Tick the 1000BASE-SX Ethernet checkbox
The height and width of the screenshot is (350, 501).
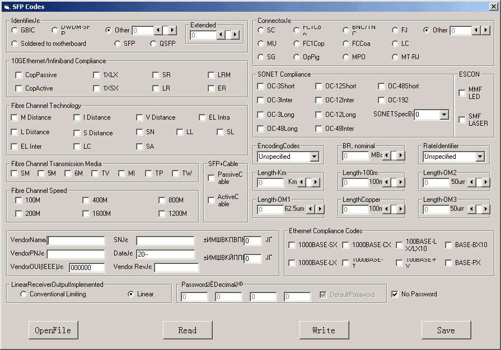pyautogui.click(x=292, y=245)
